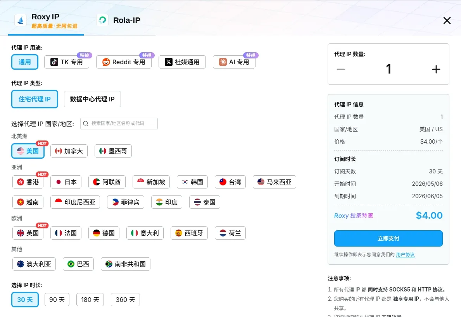Viewport: 461px width, 317px height.
Task: Select 越南 country flag option
Action: 28,202
